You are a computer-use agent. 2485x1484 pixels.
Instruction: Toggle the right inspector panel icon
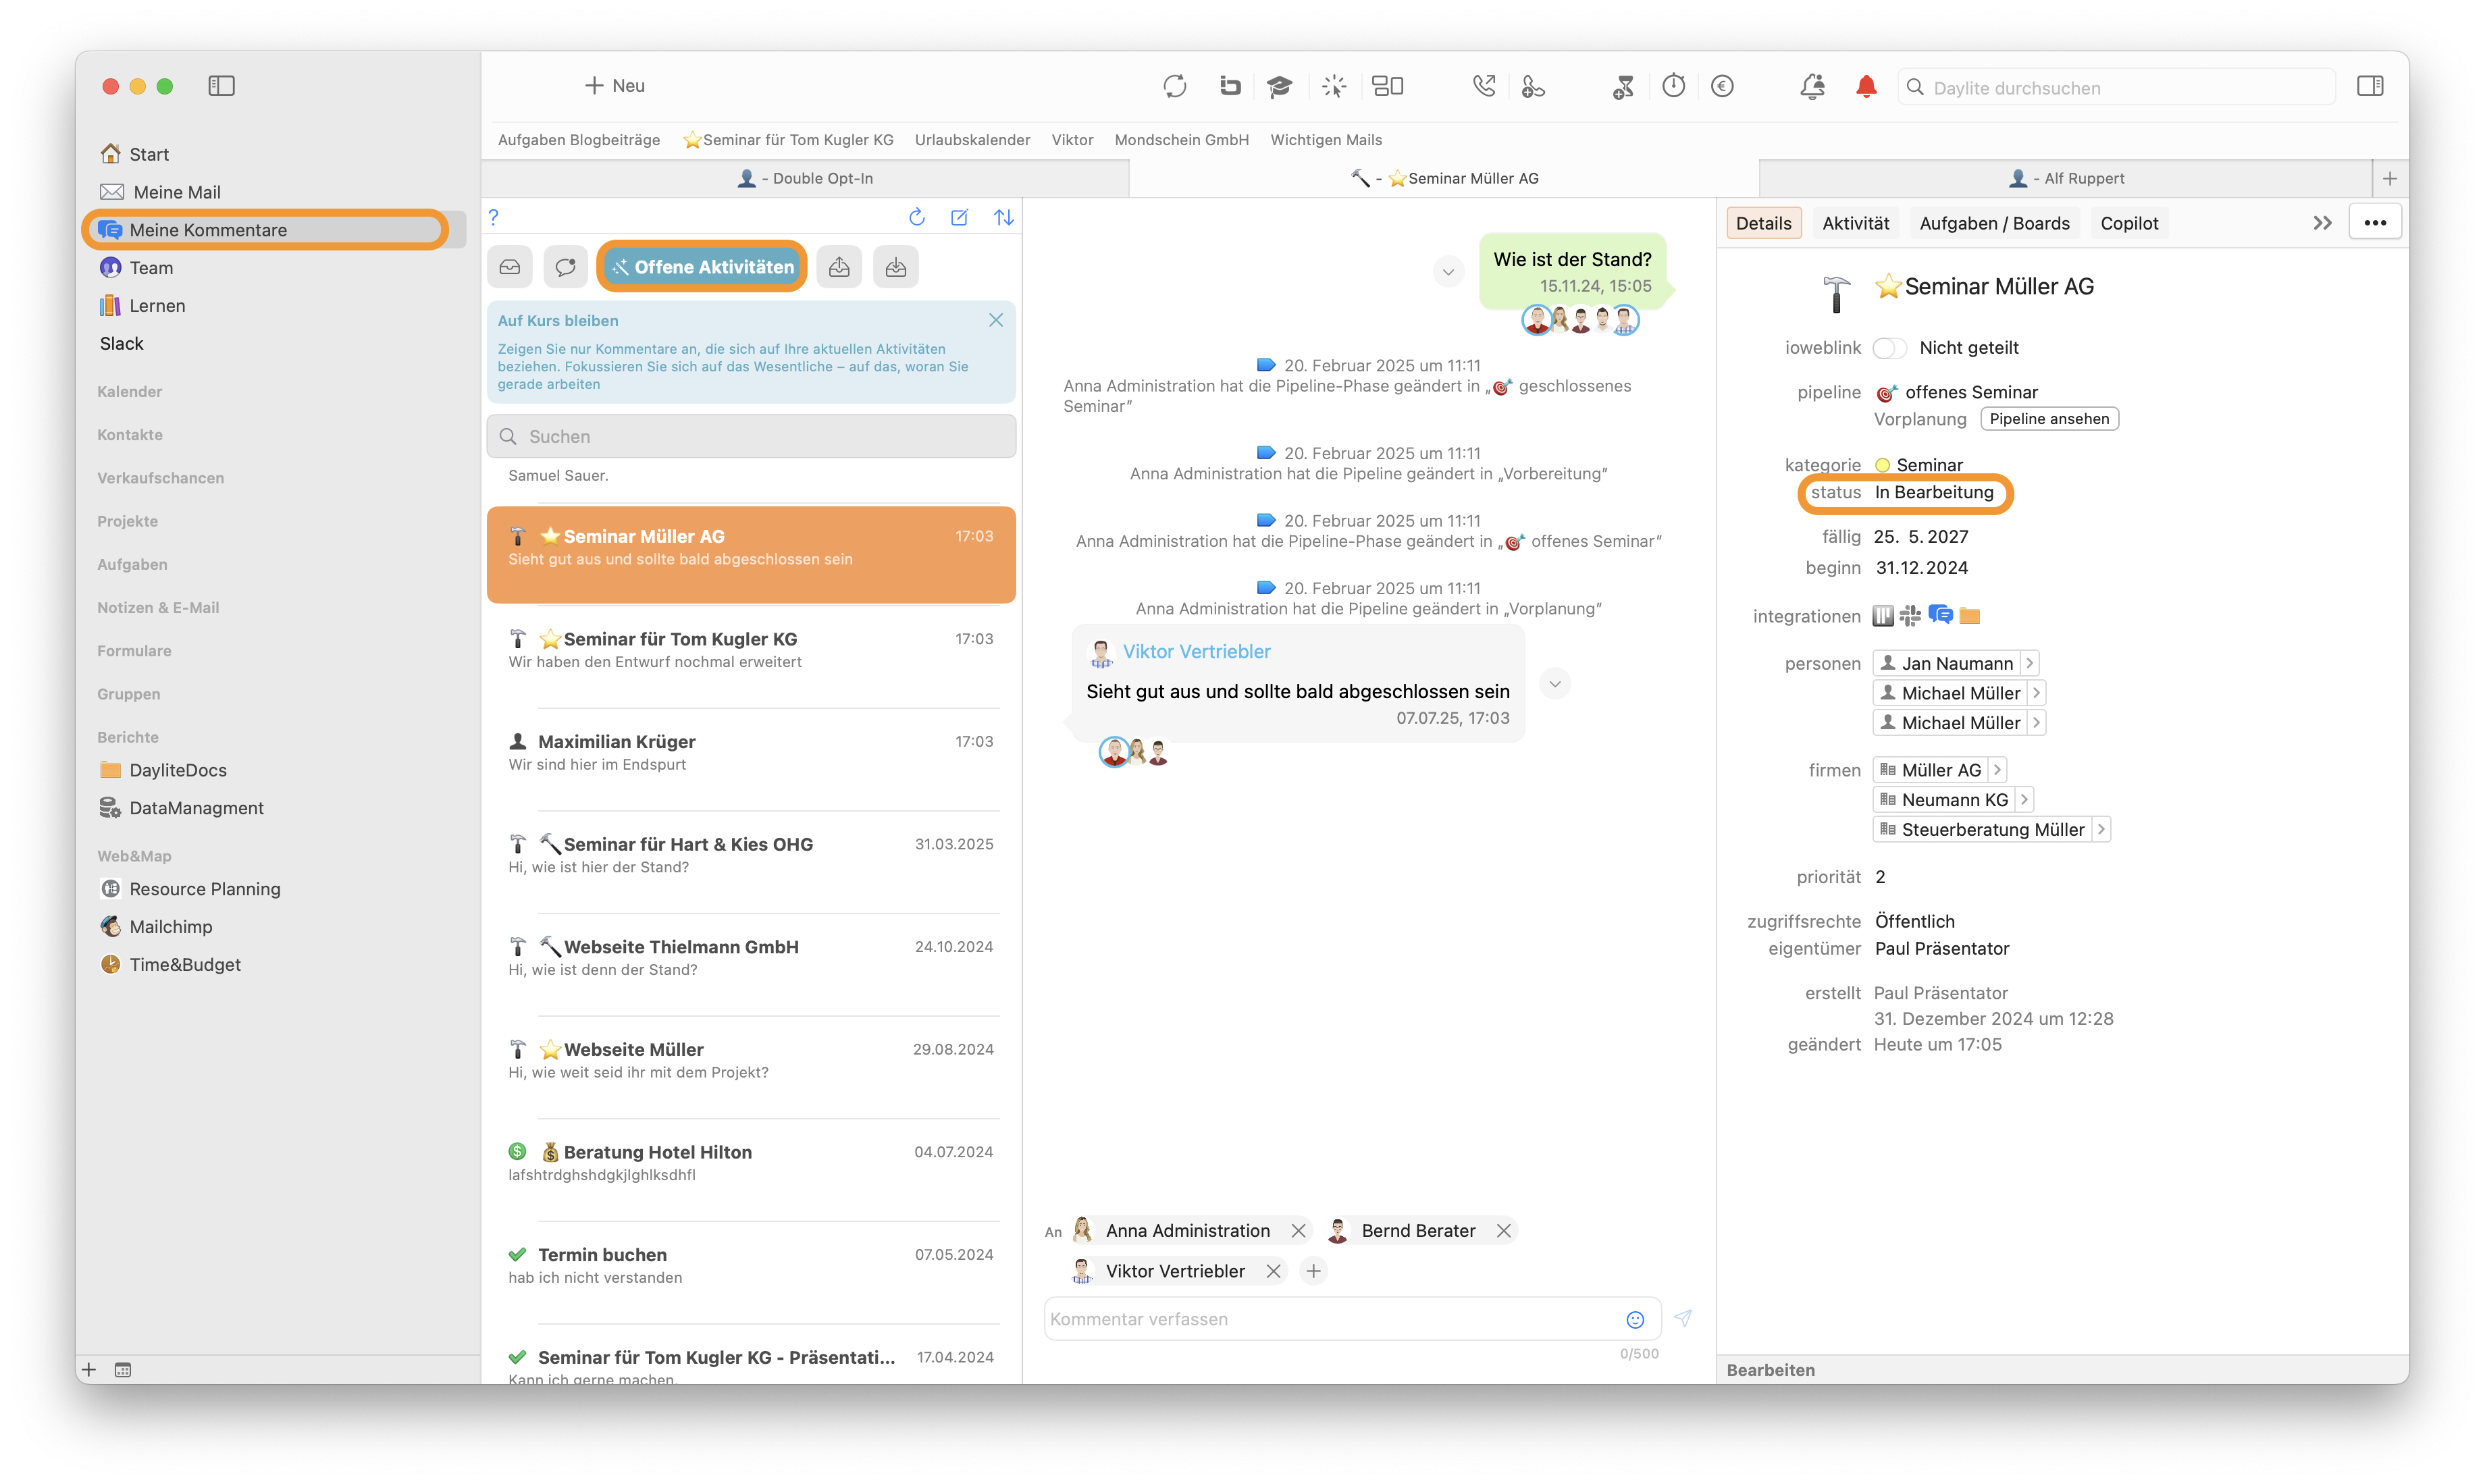click(x=2369, y=86)
